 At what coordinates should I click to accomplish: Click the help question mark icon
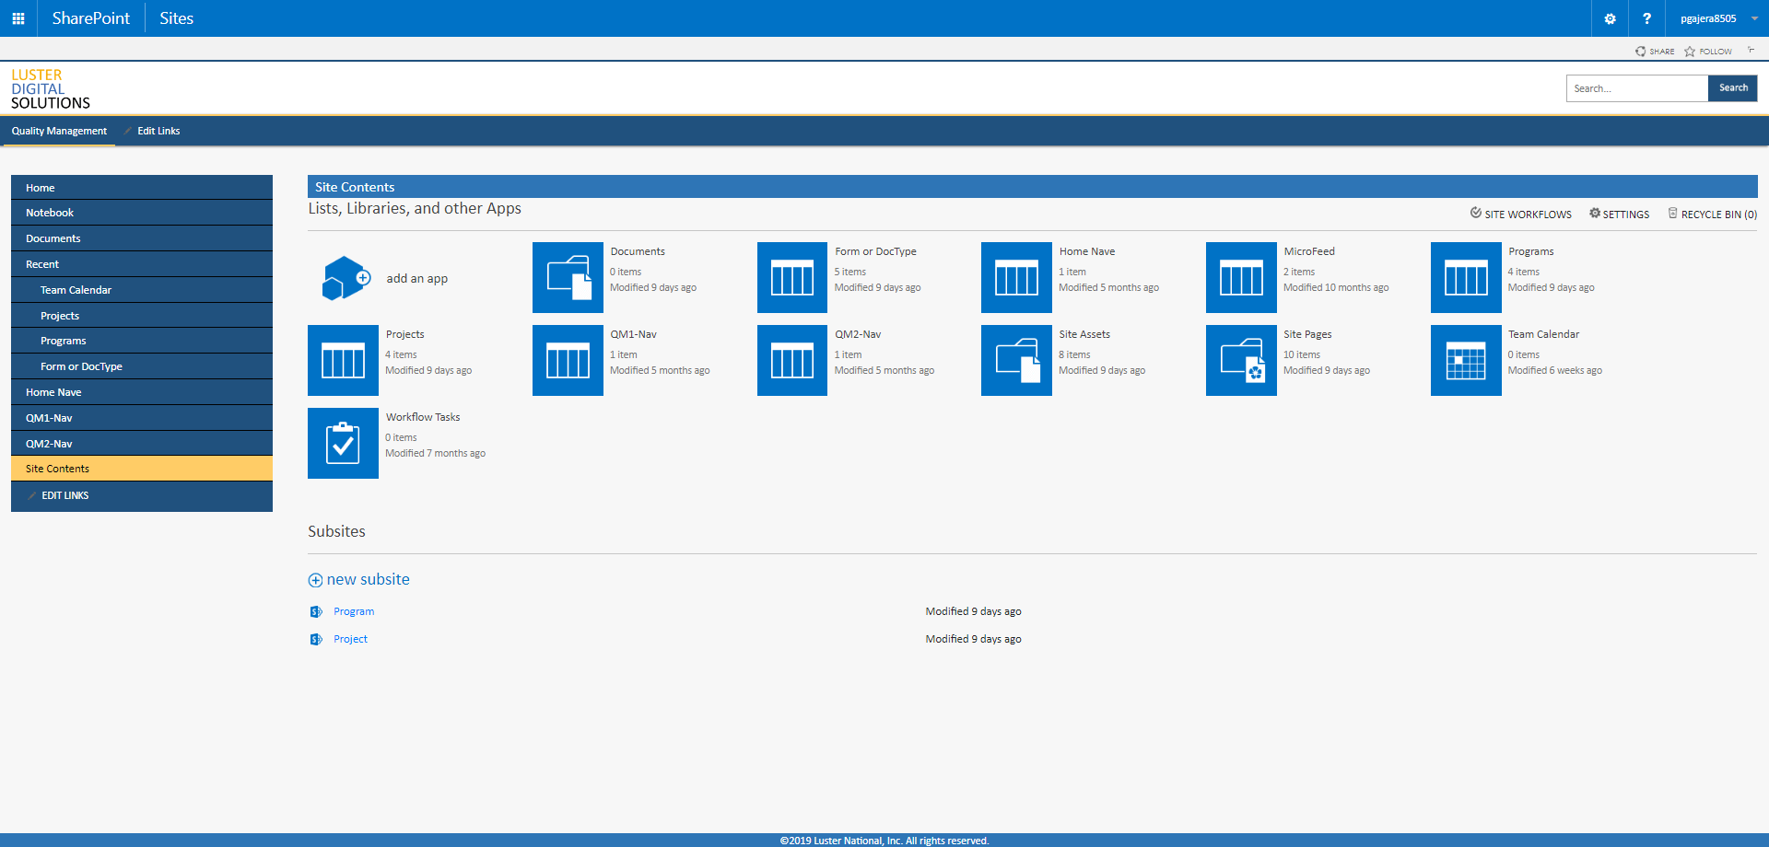pos(1646,18)
